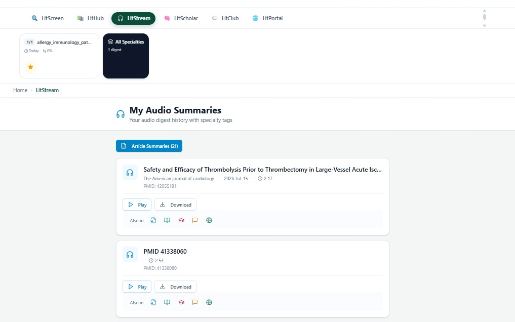Screen dimensions: 515x322
Task: Click the LitStream breadcrumb link
Action: click(x=47, y=90)
